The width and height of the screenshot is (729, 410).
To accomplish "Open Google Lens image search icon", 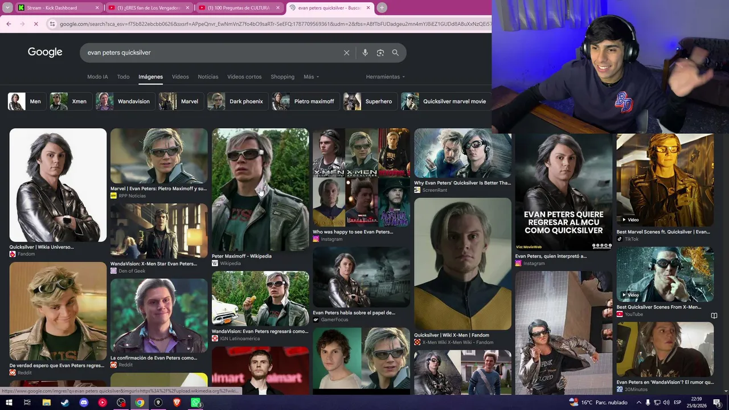I will coord(380,52).
